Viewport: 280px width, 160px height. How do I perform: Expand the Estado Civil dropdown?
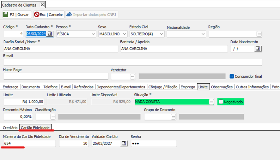[162, 34]
